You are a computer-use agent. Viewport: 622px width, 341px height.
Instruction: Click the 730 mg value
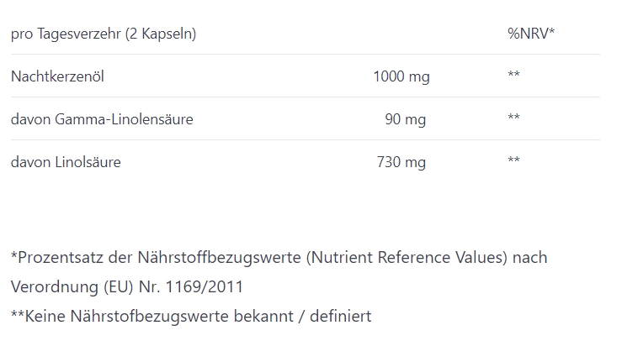(x=401, y=162)
